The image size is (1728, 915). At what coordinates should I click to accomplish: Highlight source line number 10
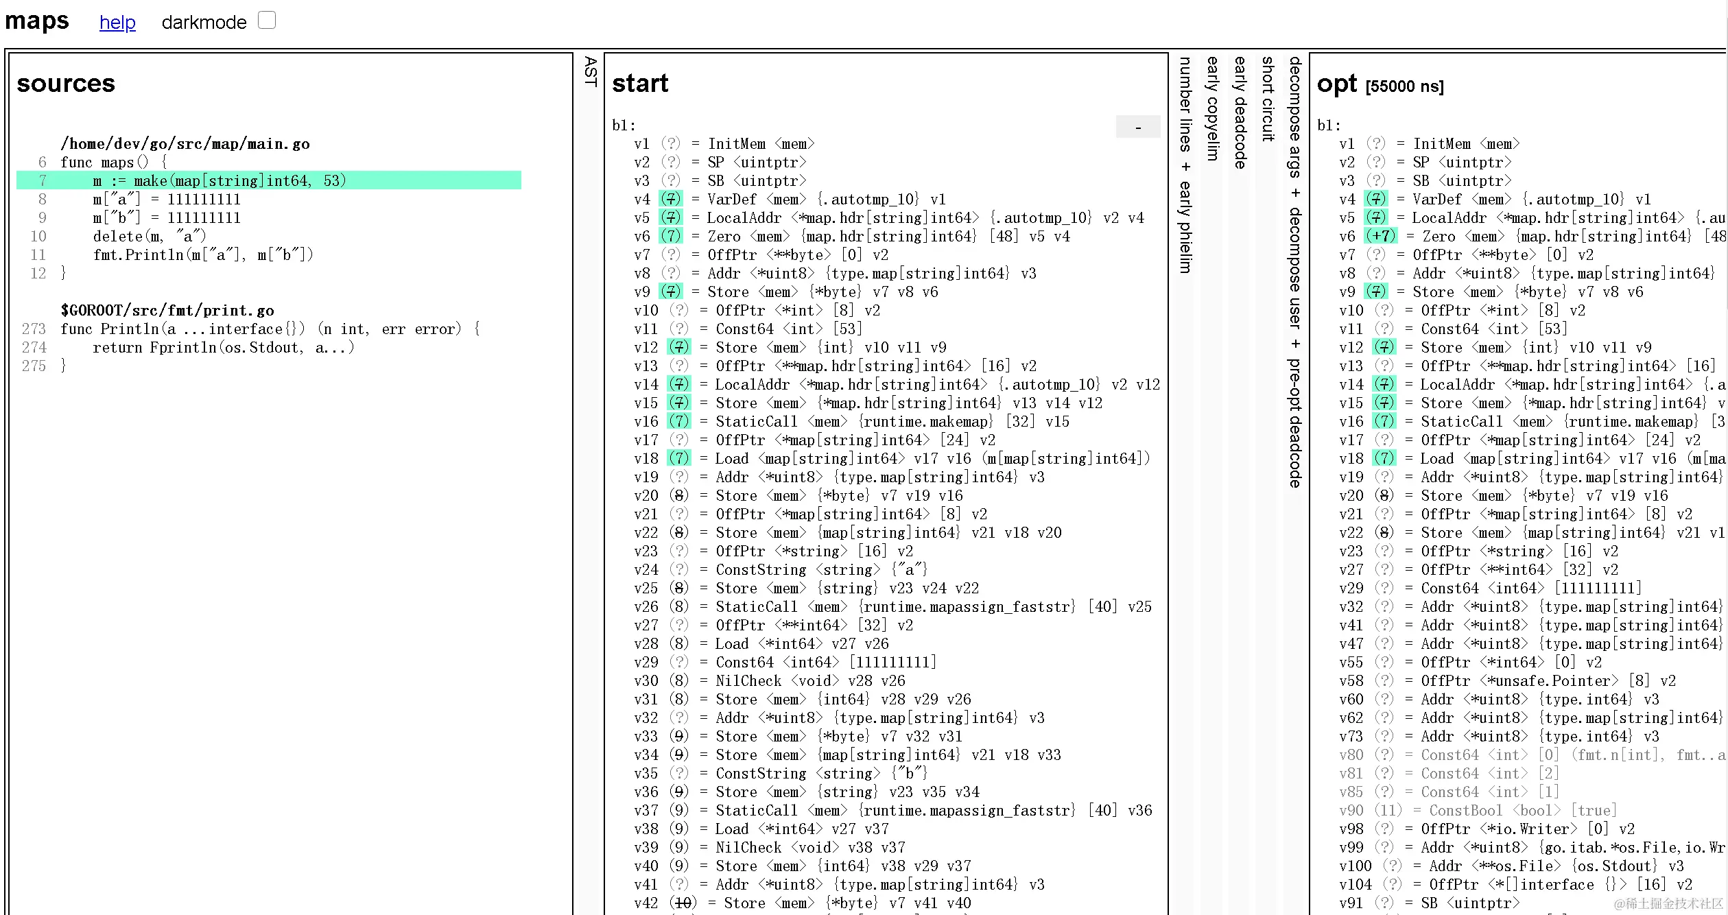[38, 237]
